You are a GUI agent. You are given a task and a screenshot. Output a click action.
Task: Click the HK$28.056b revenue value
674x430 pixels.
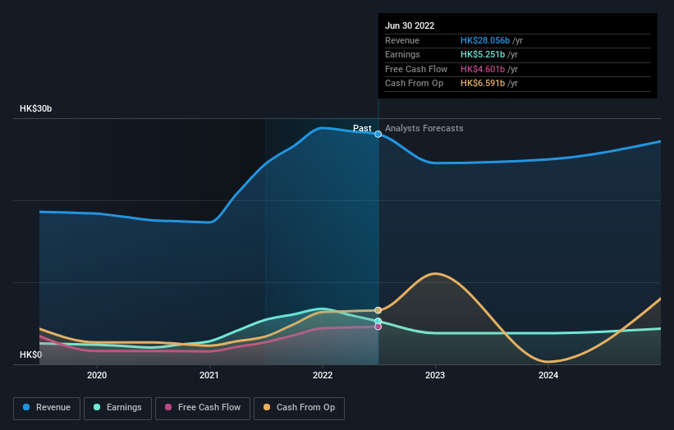[485, 40]
